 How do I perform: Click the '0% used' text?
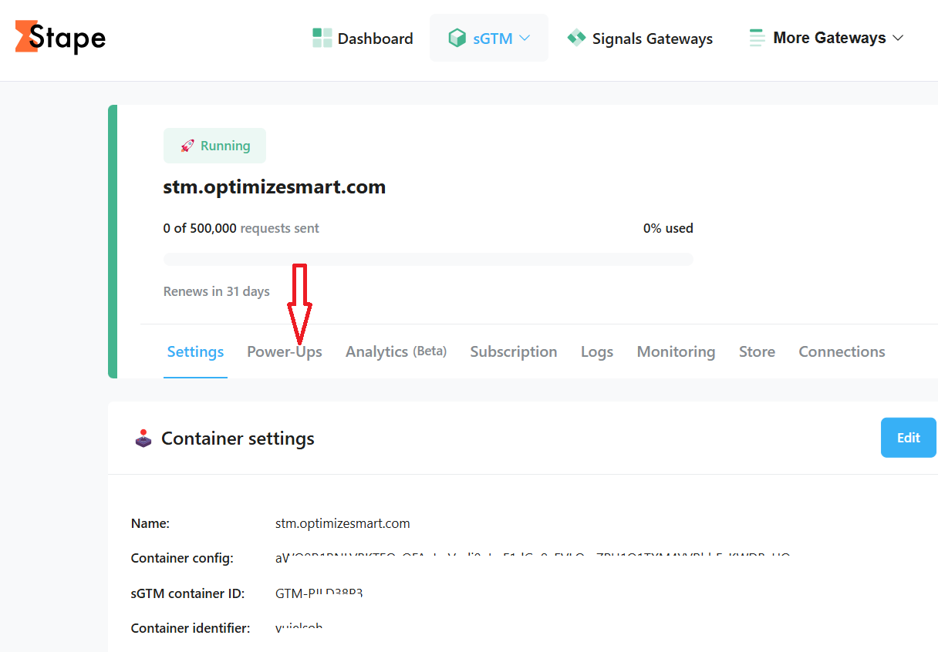(x=668, y=228)
